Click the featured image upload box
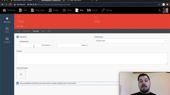This screenshot has width=170, height=95. (21, 74)
